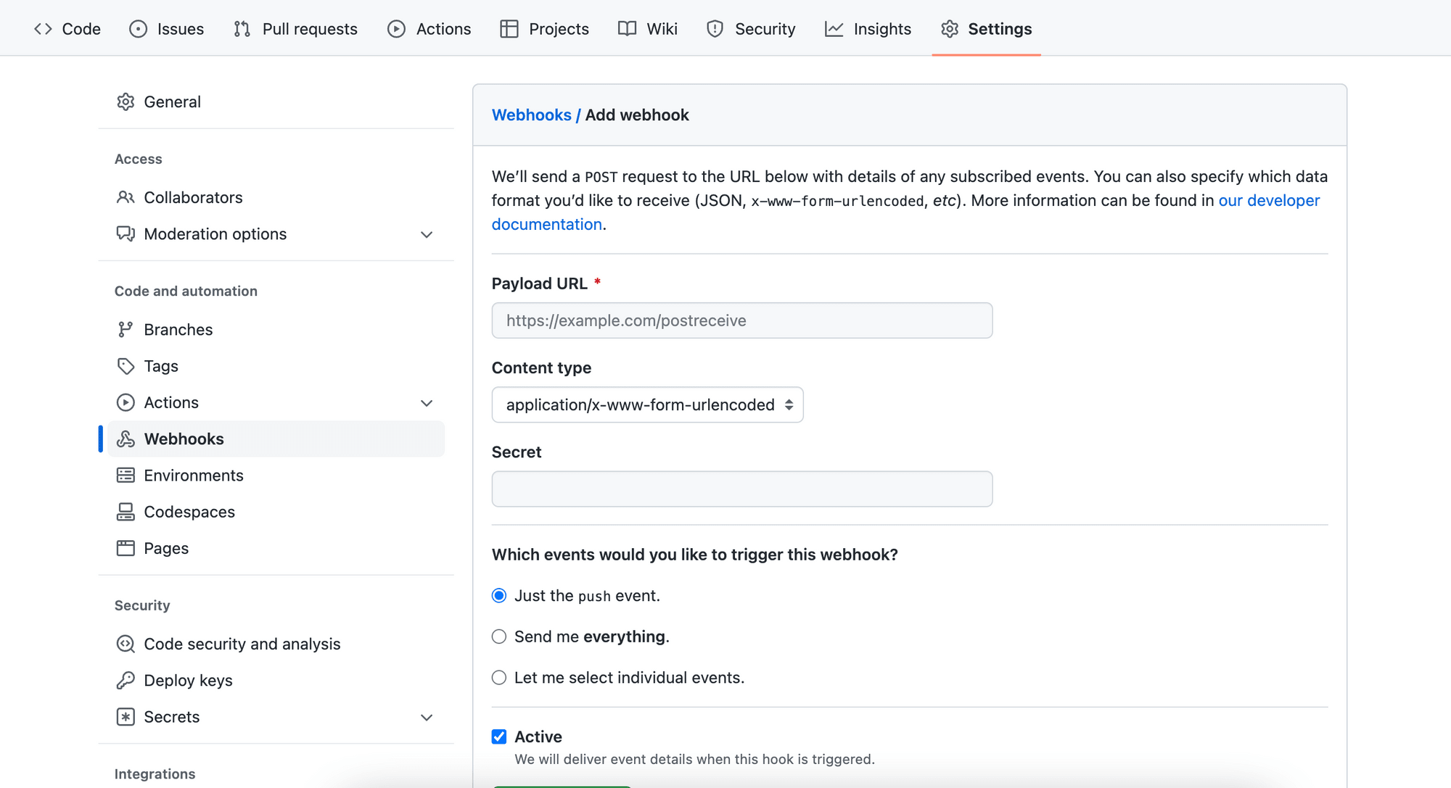Click into the Payload URL field
Image resolution: width=1451 pixels, height=788 pixels.
[741, 321]
